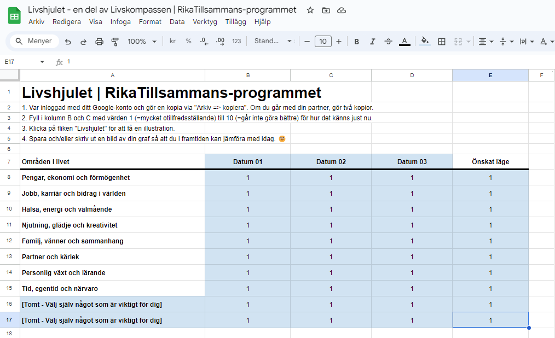This screenshot has width=555, height=338.
Task: Click the merge cells icon
Action: (x=458, y=42)
